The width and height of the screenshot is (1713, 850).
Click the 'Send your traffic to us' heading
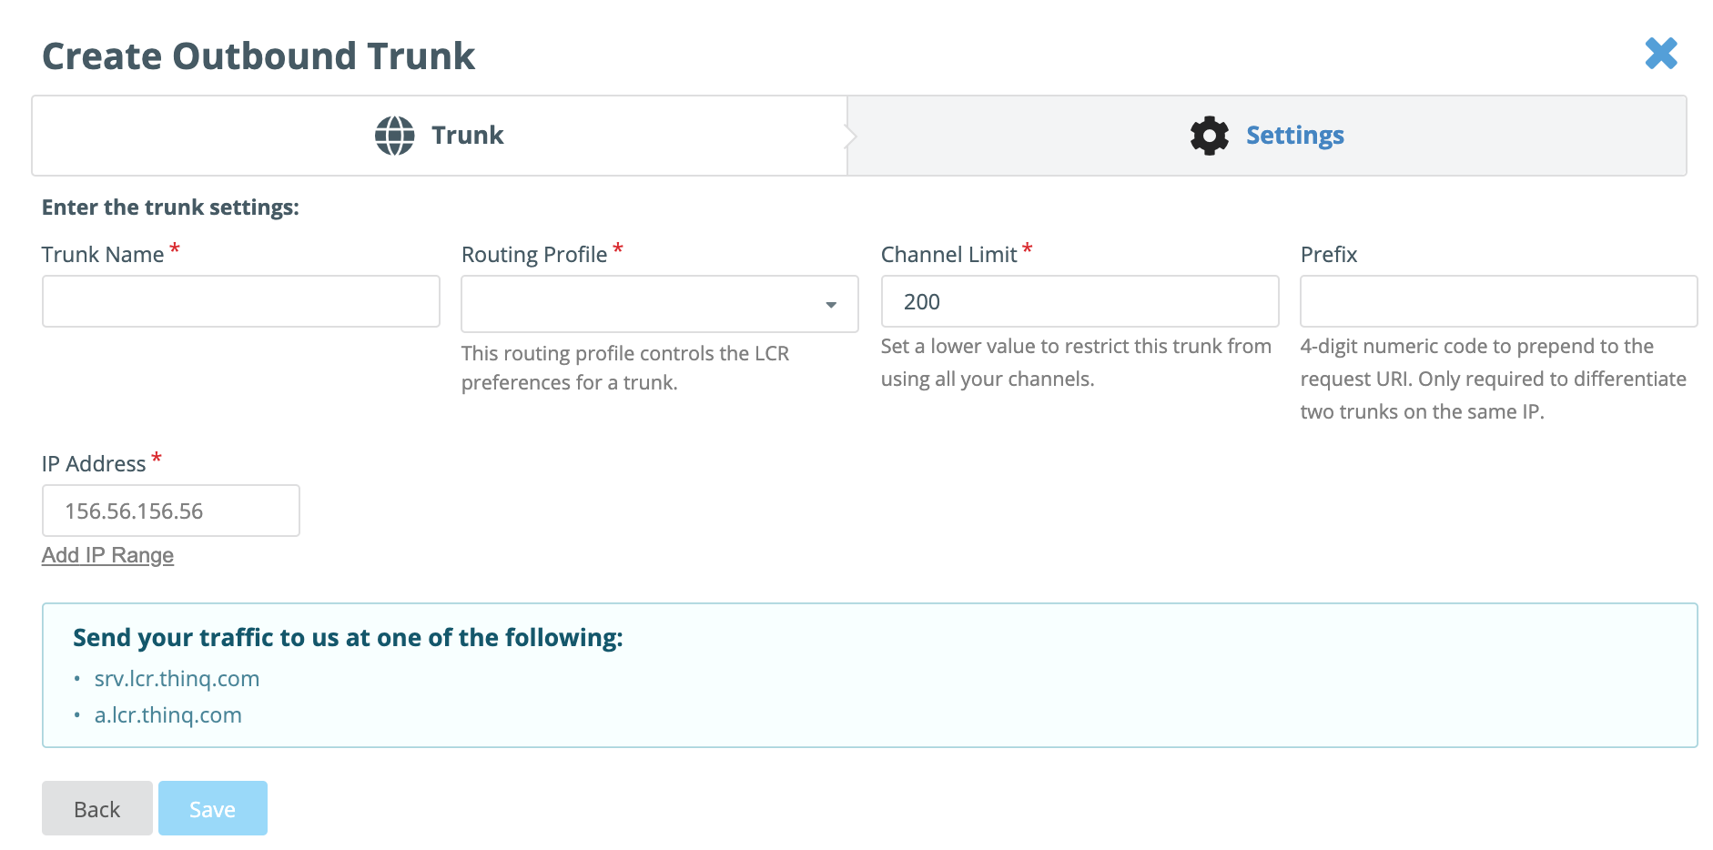click(348, 638)
